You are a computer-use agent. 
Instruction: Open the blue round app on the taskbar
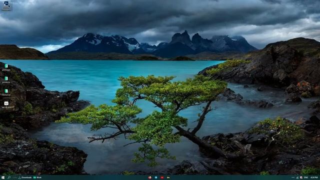156,177
